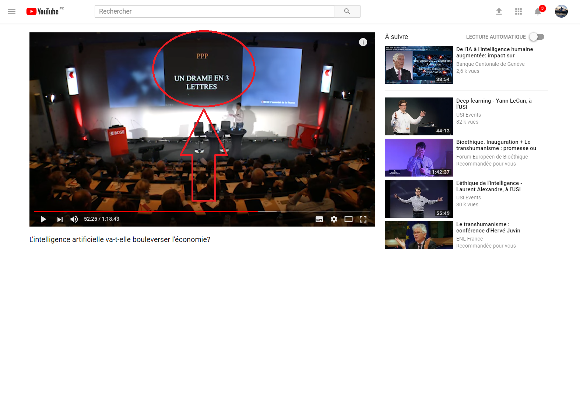This screenshot has height=409, width=580.
Task: Open Banque Cantonale de Genève channel
Action: click(x=490, y=64)
